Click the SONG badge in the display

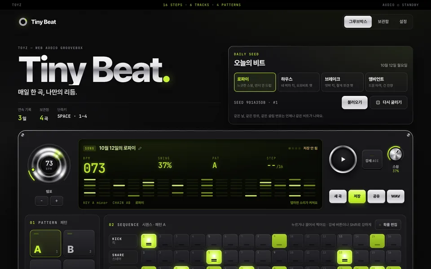(x=90, y=148)
